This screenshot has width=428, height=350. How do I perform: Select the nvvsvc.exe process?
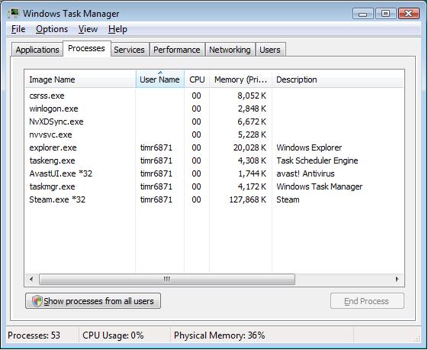click(x=214, y=134)
